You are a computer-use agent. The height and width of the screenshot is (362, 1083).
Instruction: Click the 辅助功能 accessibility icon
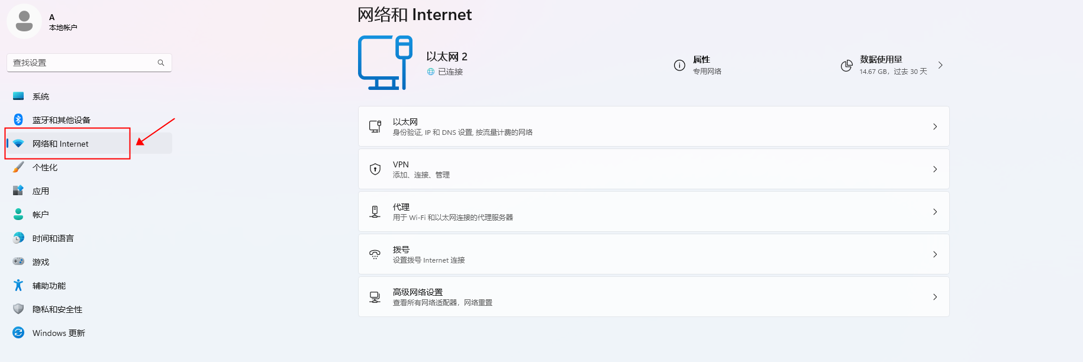click(x=18, y=285)
